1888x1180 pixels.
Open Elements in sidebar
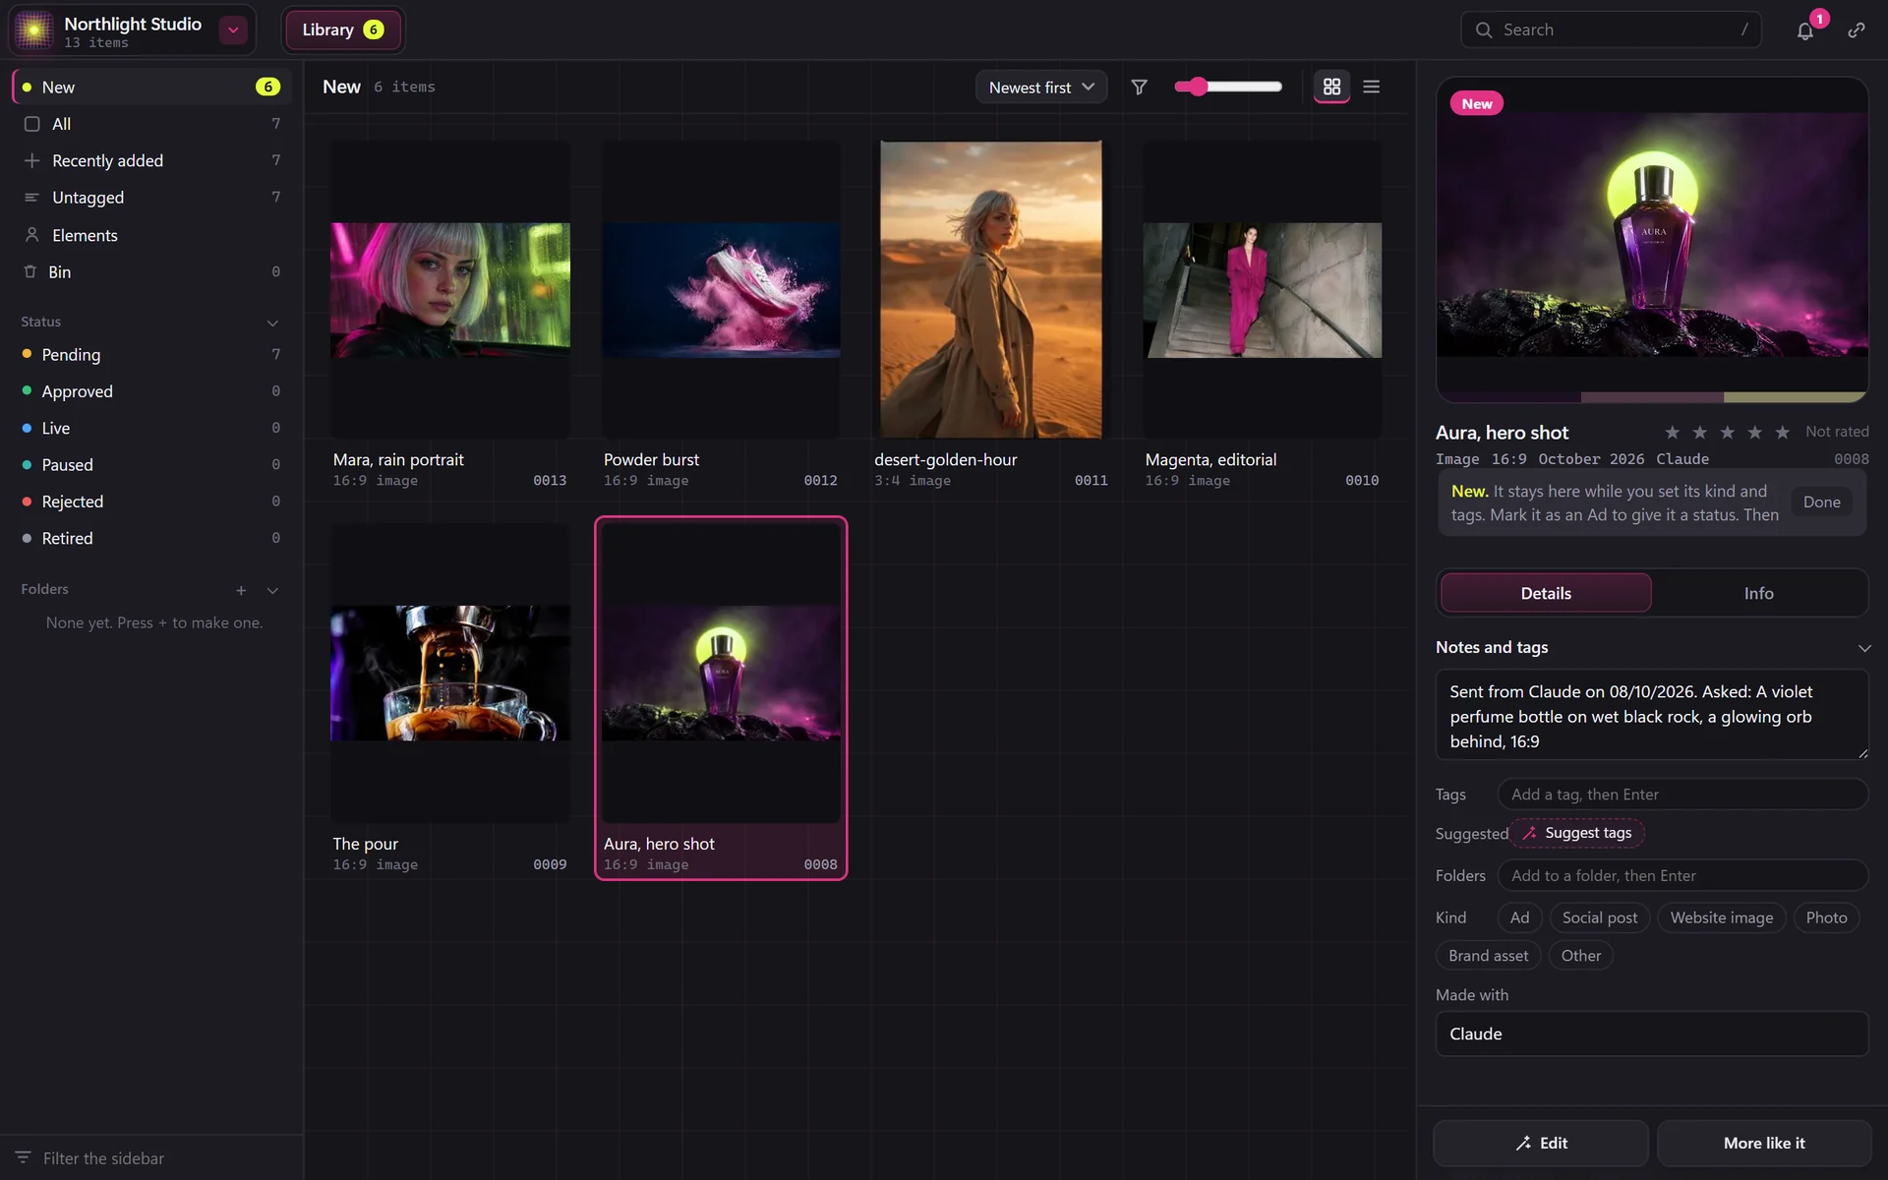pyautogui.click(x=151, y=235)
